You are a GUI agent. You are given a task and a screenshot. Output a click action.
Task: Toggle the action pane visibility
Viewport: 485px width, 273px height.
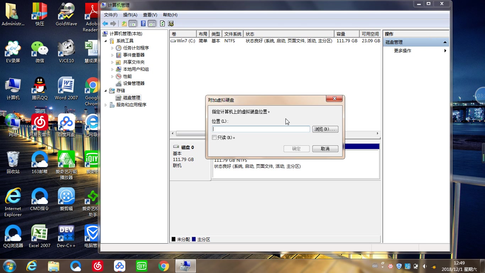coord(152,23)
